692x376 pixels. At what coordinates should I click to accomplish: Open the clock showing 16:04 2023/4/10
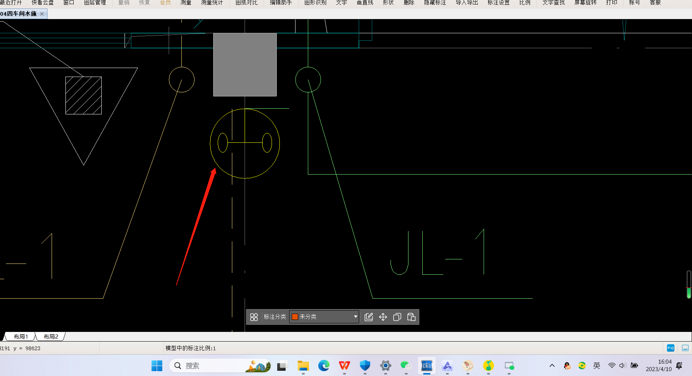[x=659, y=366]
